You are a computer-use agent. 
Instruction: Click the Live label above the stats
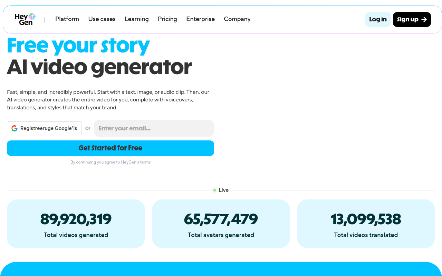pos(223,190)
